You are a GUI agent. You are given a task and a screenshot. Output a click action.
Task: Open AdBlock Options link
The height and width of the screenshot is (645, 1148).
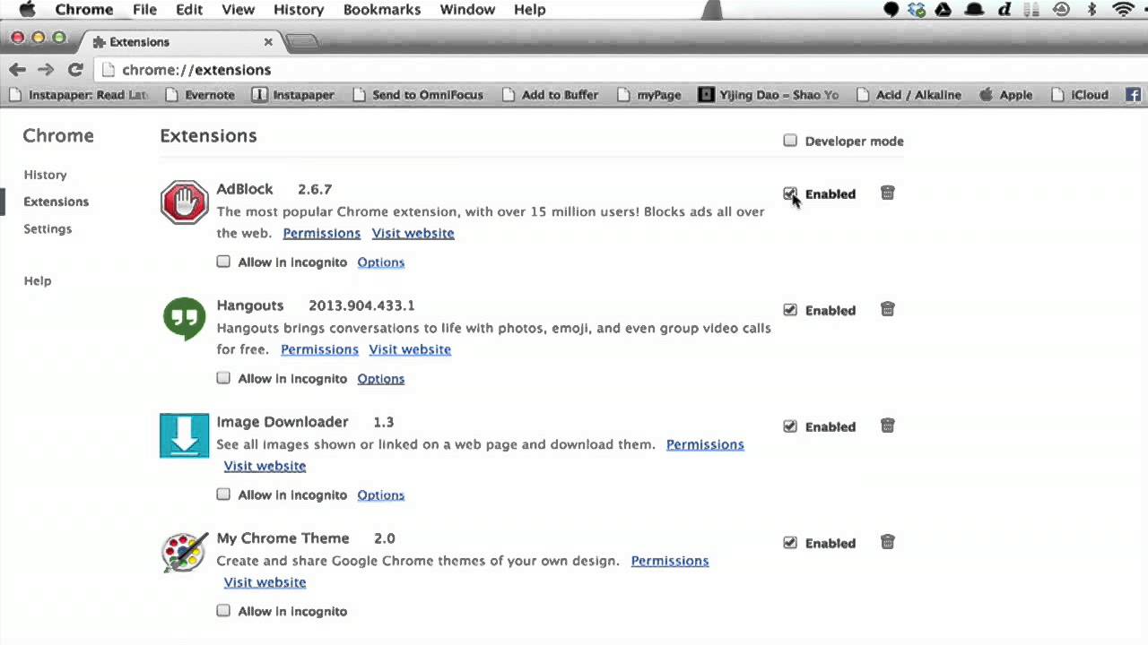(x=381, y=262)
